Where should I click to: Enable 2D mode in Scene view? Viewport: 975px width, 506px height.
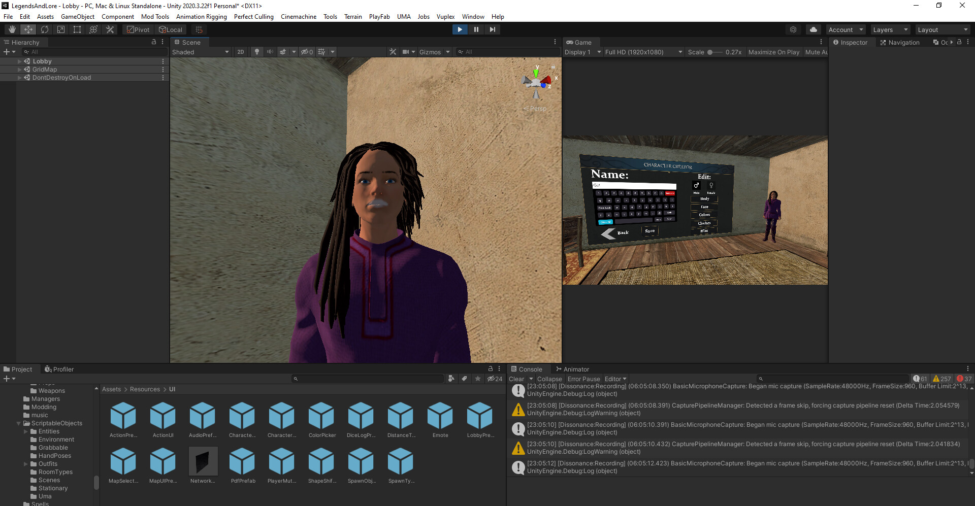click(241, 52)
